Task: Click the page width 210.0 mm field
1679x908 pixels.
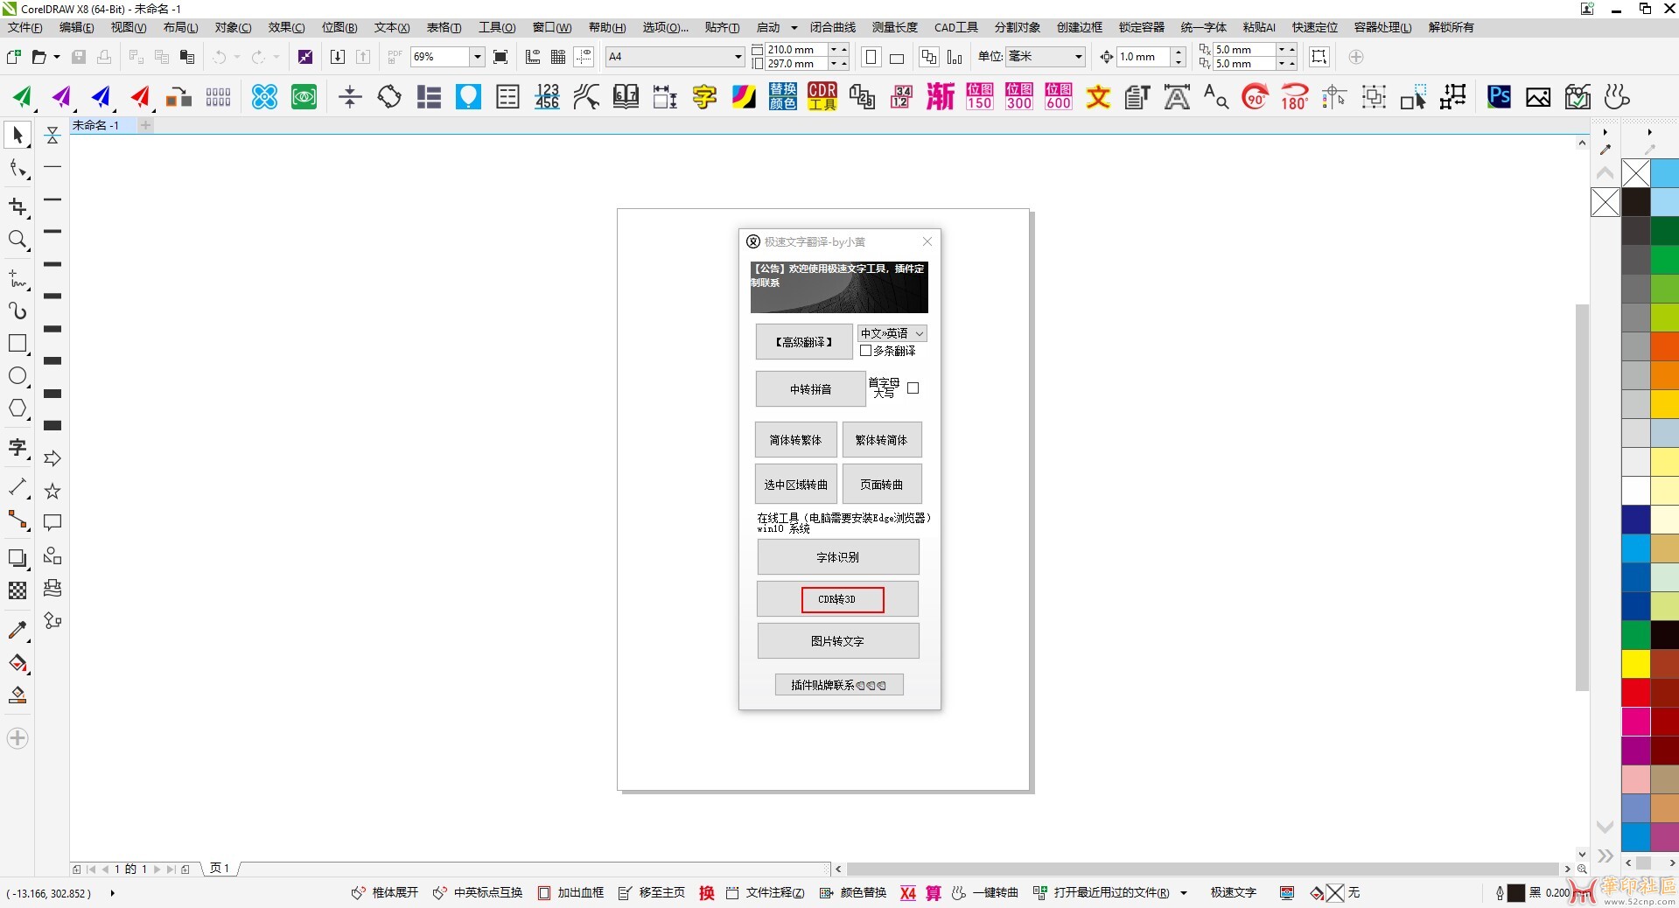Action: point(795,50)
